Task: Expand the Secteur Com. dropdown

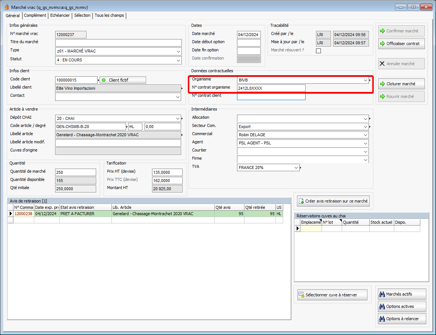Action: (365, 127)
